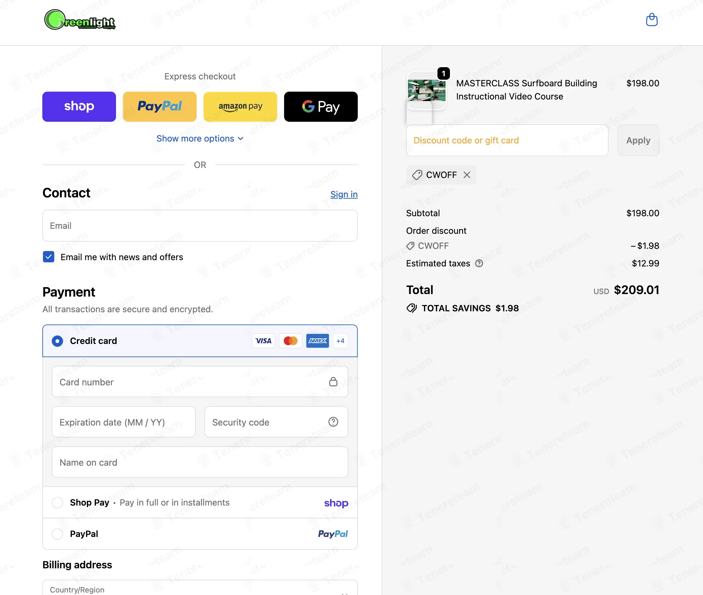Pay with Google Pay express checkout
The width and height of the screenshot is (703, 595).
click(321, 107)
